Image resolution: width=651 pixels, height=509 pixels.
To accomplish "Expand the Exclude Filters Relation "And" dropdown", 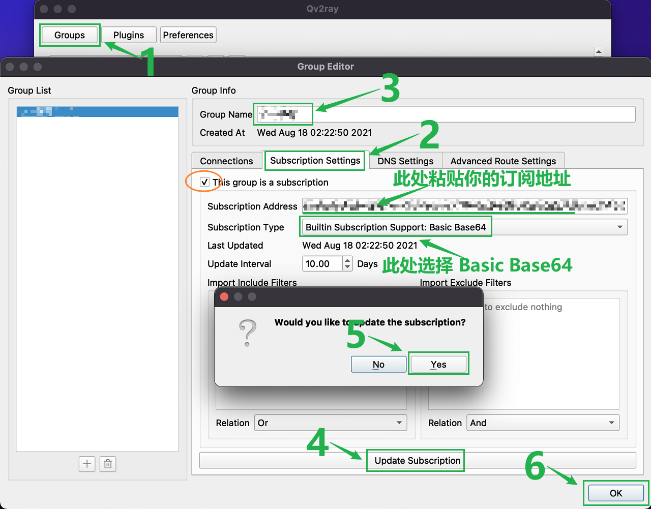I will click(542, 423).
